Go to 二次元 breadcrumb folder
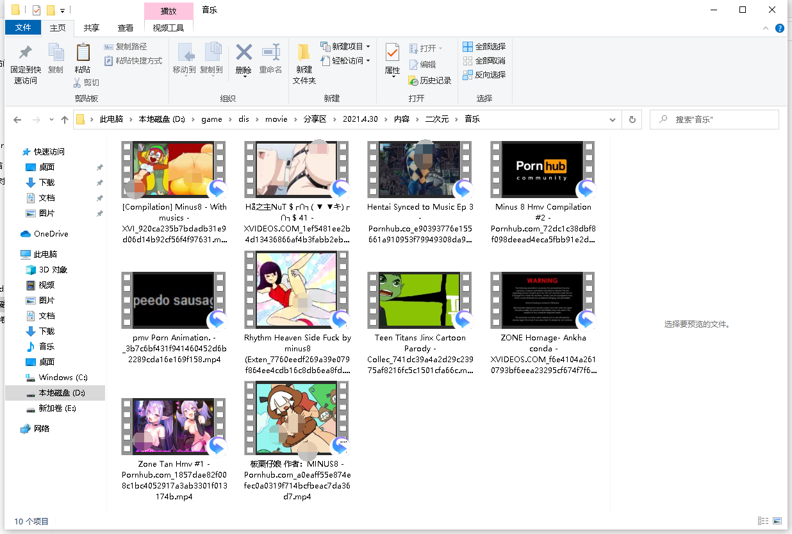The width and height of the screenshot is (792, 534). (437, 120)
